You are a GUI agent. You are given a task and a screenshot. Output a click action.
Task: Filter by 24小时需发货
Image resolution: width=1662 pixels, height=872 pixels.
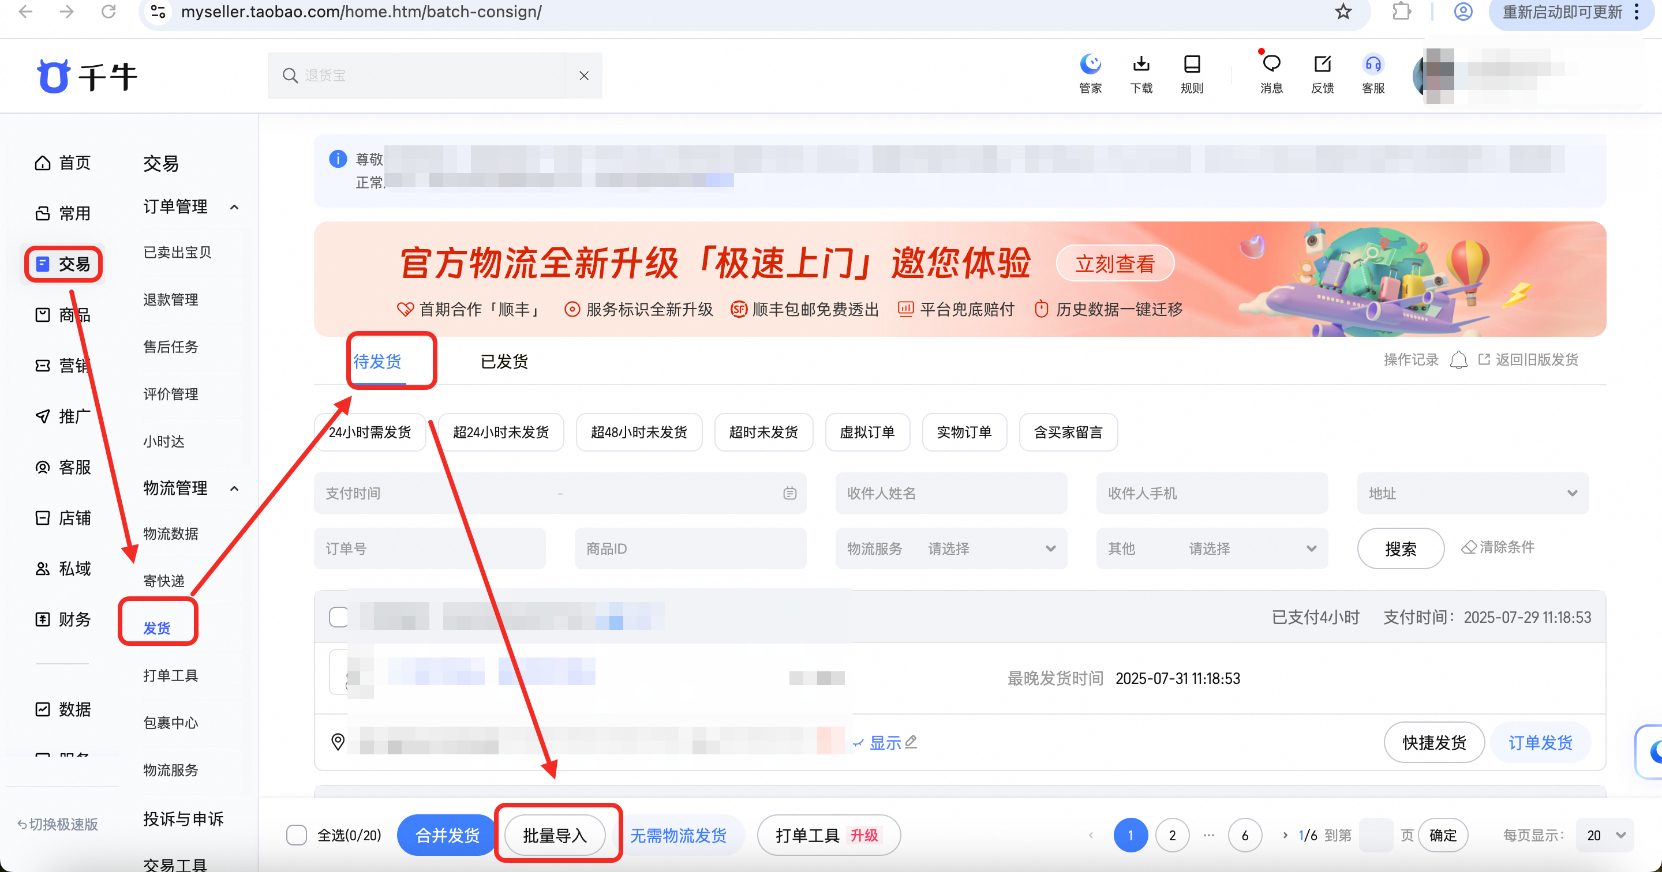click(370, 432)
